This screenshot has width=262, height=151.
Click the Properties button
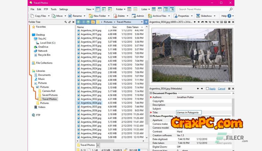pos(181,16)
